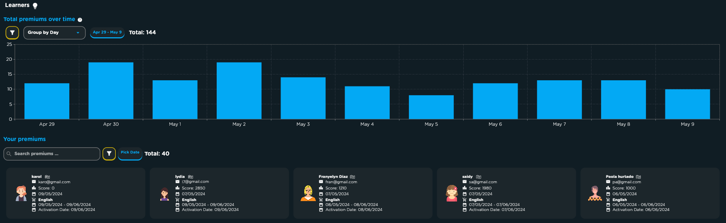Click inside the Search premiums field

click(x=52, y=154)
